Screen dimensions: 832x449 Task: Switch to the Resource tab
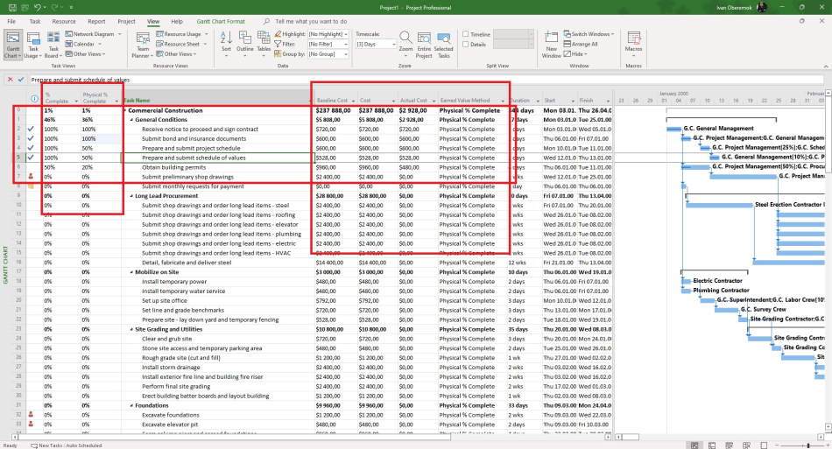tap(64, 21)
